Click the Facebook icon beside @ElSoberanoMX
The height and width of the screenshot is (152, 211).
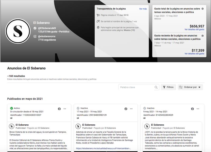35,28
